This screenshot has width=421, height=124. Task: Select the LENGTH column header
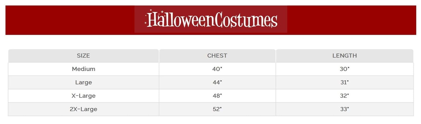pos(344,56)
